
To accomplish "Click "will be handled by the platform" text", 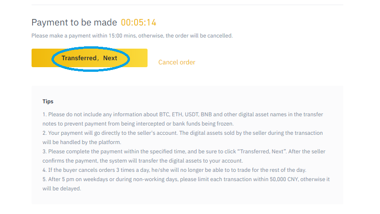I will tap(82, 142).
